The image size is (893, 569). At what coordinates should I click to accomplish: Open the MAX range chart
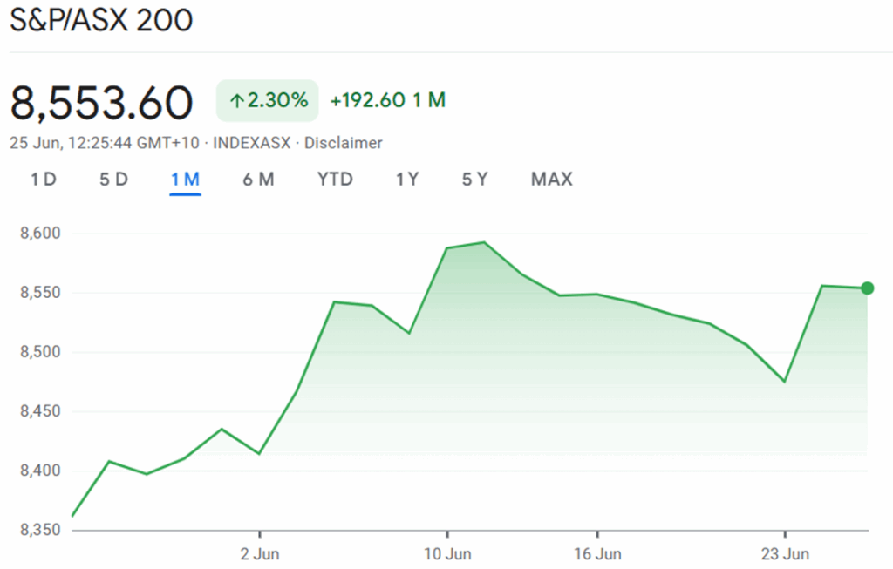[x=552, y=180]
